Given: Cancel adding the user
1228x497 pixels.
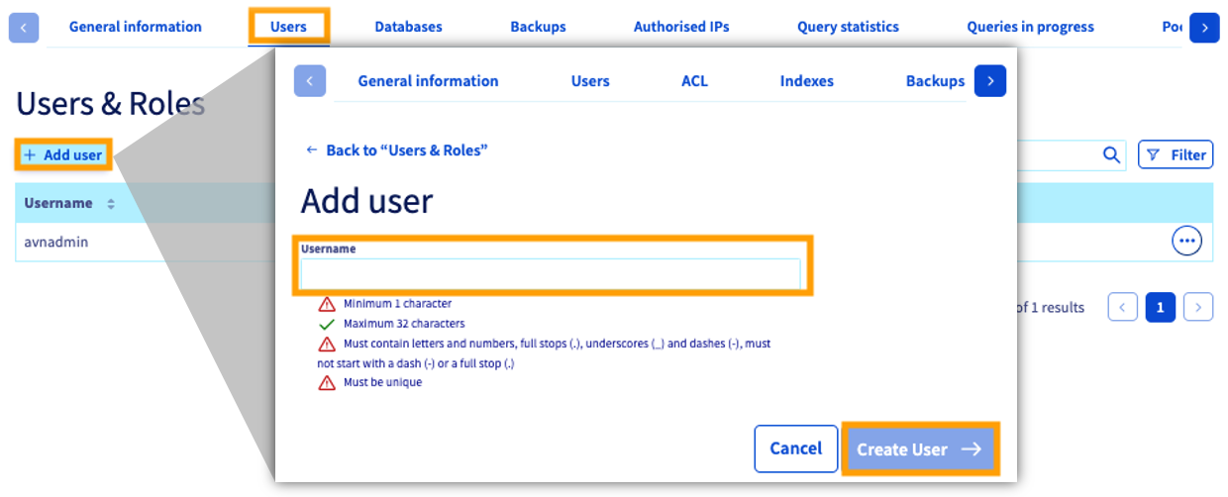Looking at the screenshot, I should point(795,448).
